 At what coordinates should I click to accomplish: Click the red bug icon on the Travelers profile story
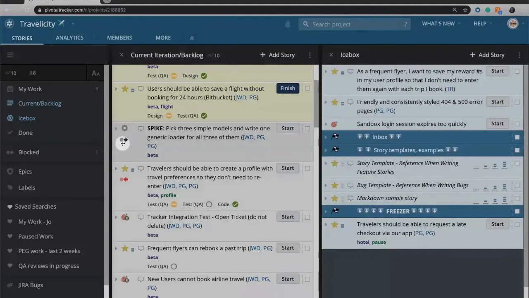click(124, 179)
